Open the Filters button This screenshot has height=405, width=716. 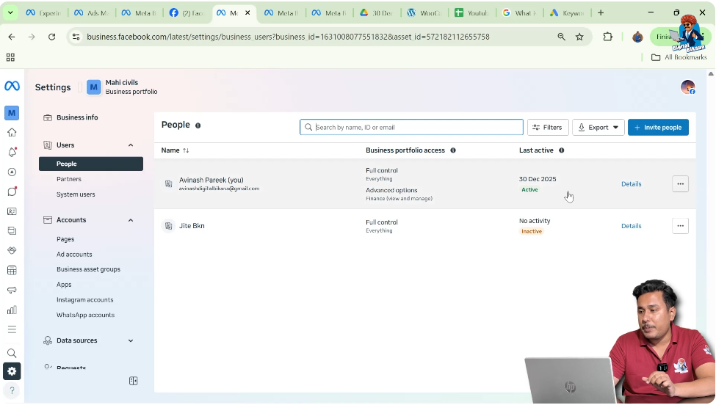click(548, 127)
